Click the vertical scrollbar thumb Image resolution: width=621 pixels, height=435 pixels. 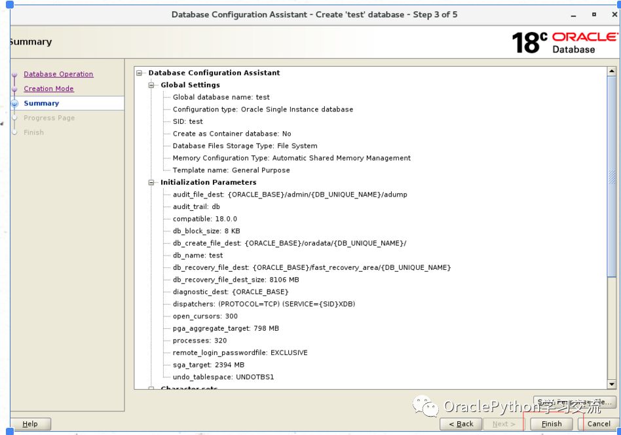click(611, 176)
